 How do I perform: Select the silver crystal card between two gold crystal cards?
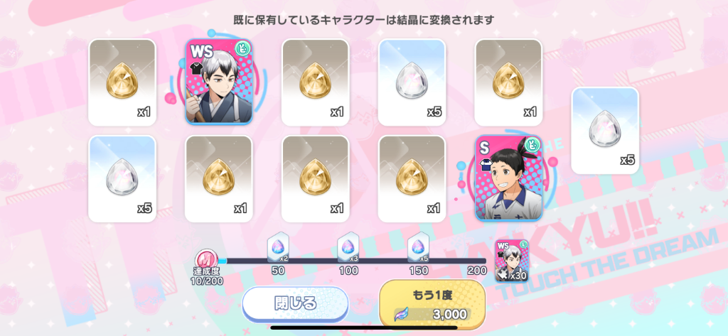pyautogui.click(x=412, y=82)
